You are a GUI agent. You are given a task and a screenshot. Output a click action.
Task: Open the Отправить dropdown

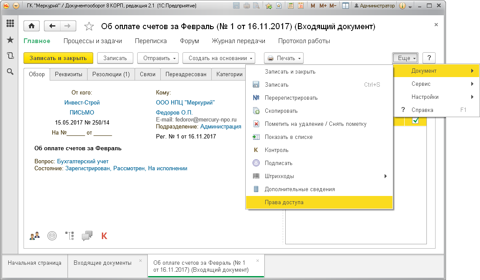click(x=159, y=58)
